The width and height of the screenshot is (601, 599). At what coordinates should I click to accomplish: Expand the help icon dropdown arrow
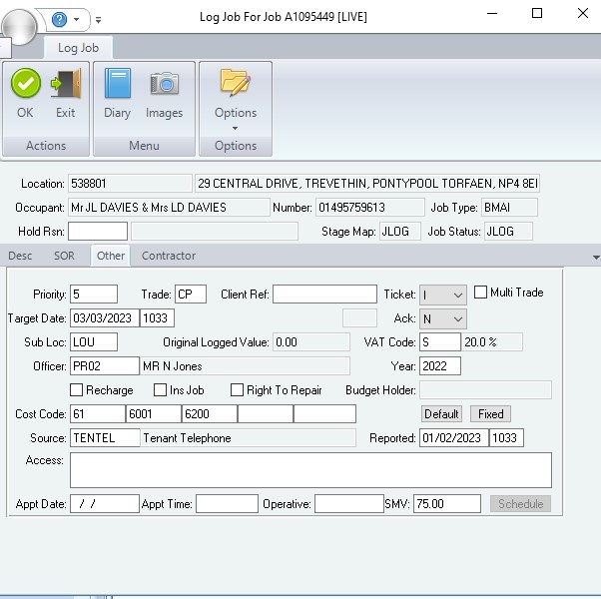pos(76,19)
